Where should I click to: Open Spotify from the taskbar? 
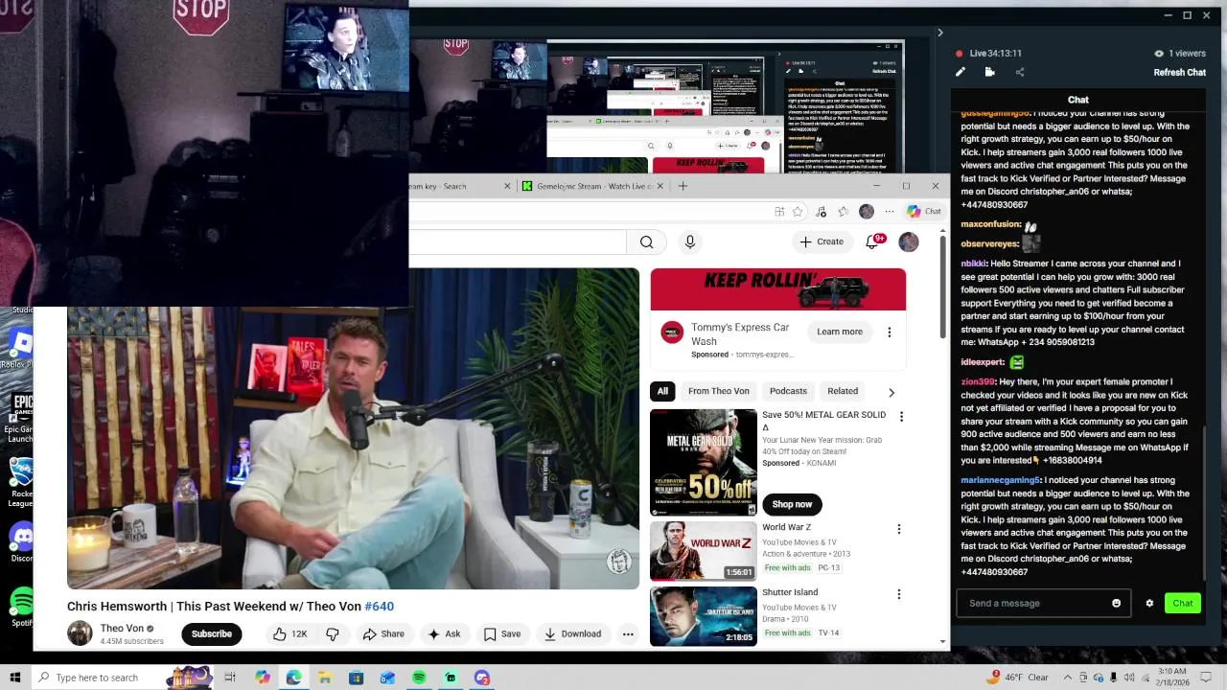419,678
